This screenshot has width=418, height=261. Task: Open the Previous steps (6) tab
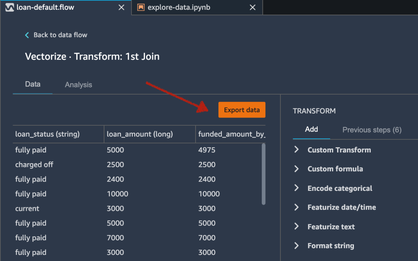371,130
